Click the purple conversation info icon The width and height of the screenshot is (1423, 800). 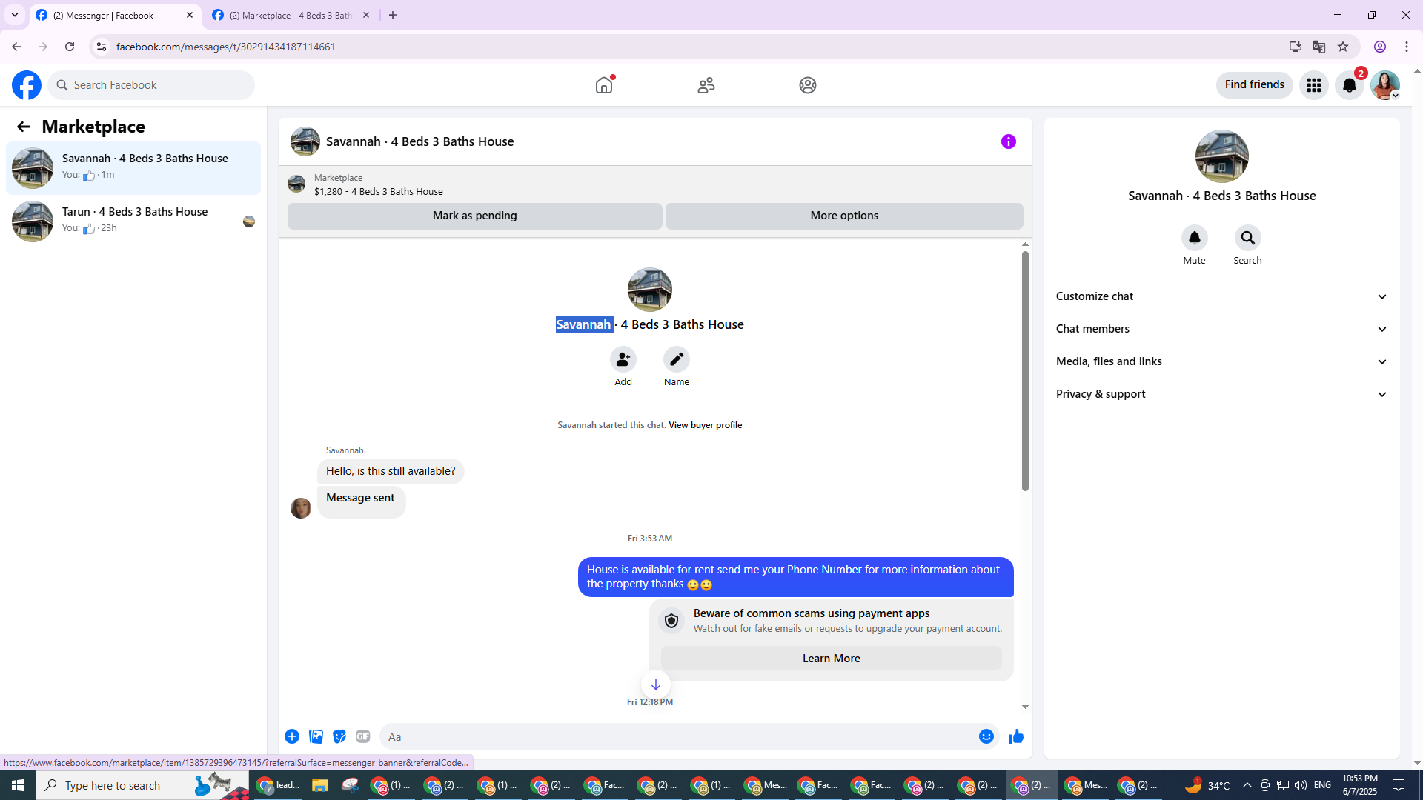(1008, 141)
